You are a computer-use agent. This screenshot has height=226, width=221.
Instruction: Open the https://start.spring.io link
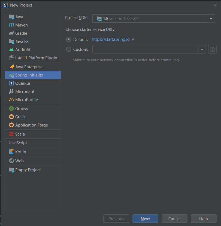(111, 39)
